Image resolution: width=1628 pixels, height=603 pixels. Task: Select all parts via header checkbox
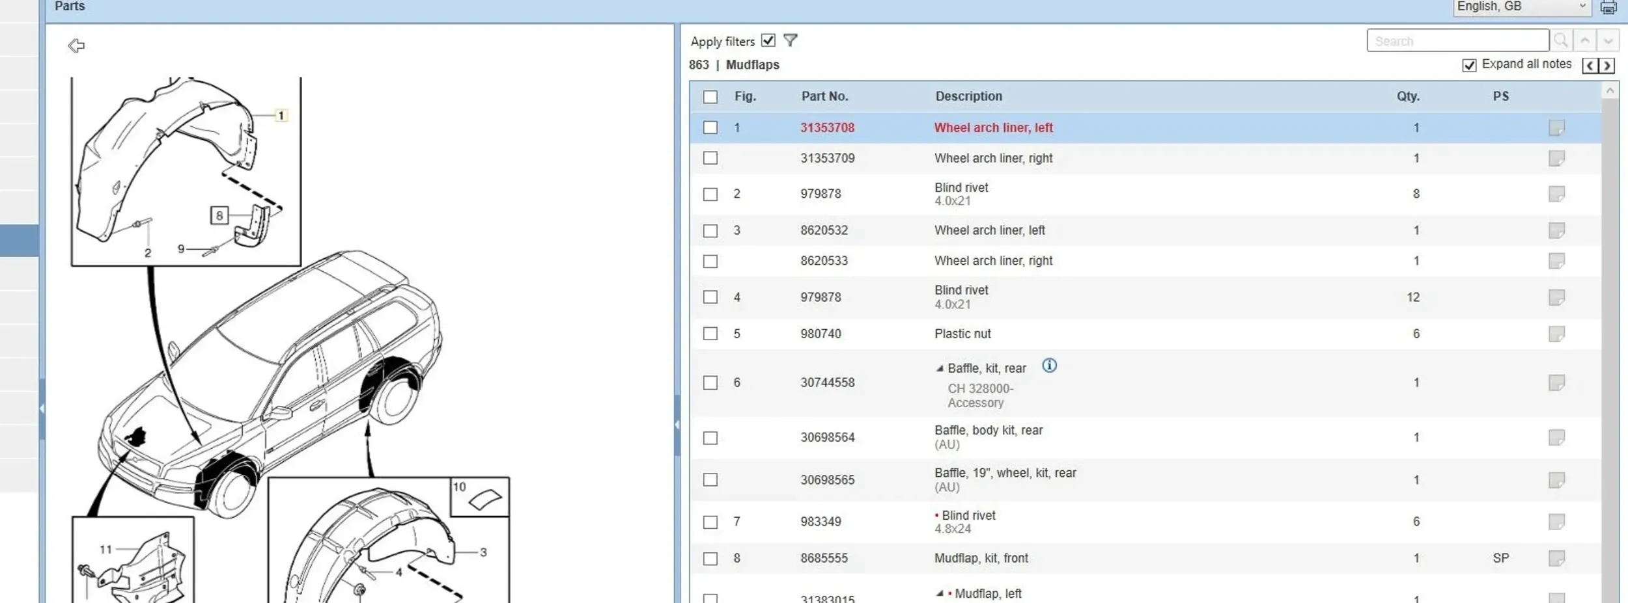tap(710, 97)
